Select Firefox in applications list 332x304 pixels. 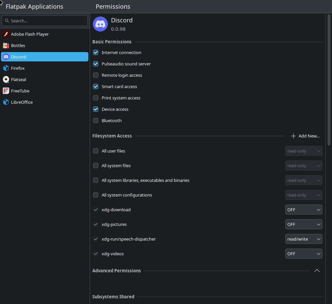click(x=45, y=68)
